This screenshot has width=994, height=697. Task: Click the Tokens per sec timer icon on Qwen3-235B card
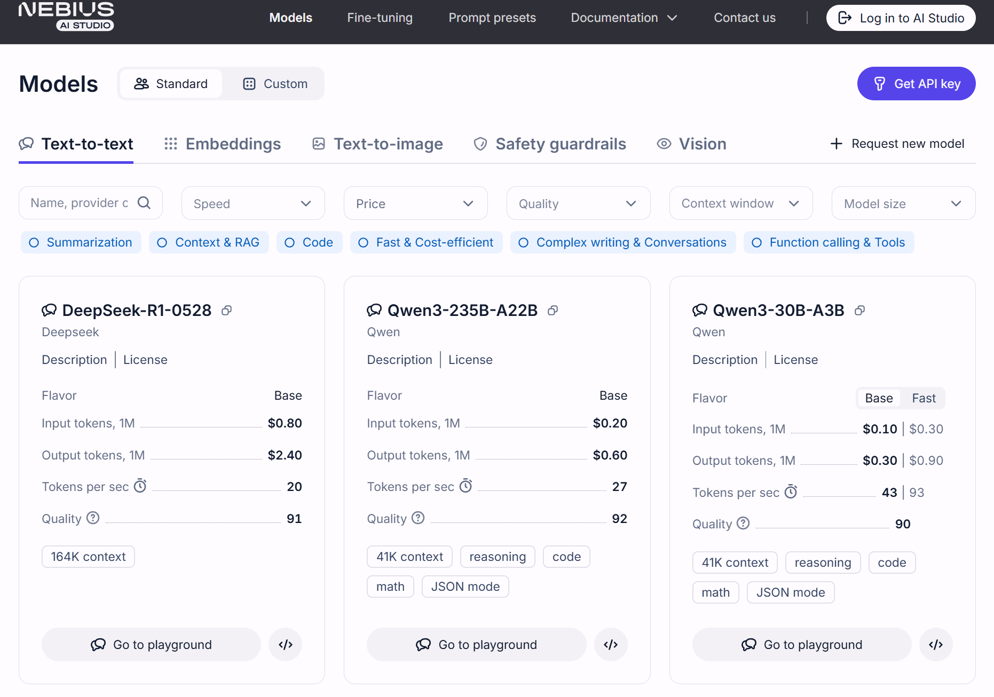pos(466,486)
